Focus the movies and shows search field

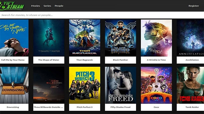click(x=102, y=15)
